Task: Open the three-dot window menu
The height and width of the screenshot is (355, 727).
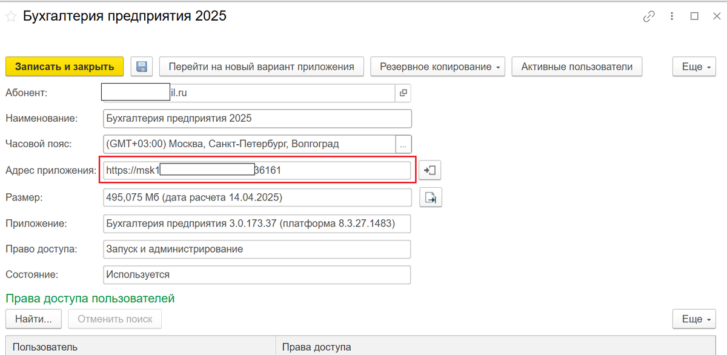Action: point(672,17)
